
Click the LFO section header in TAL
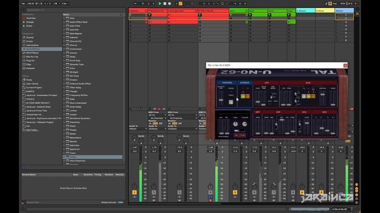point(267,83)
